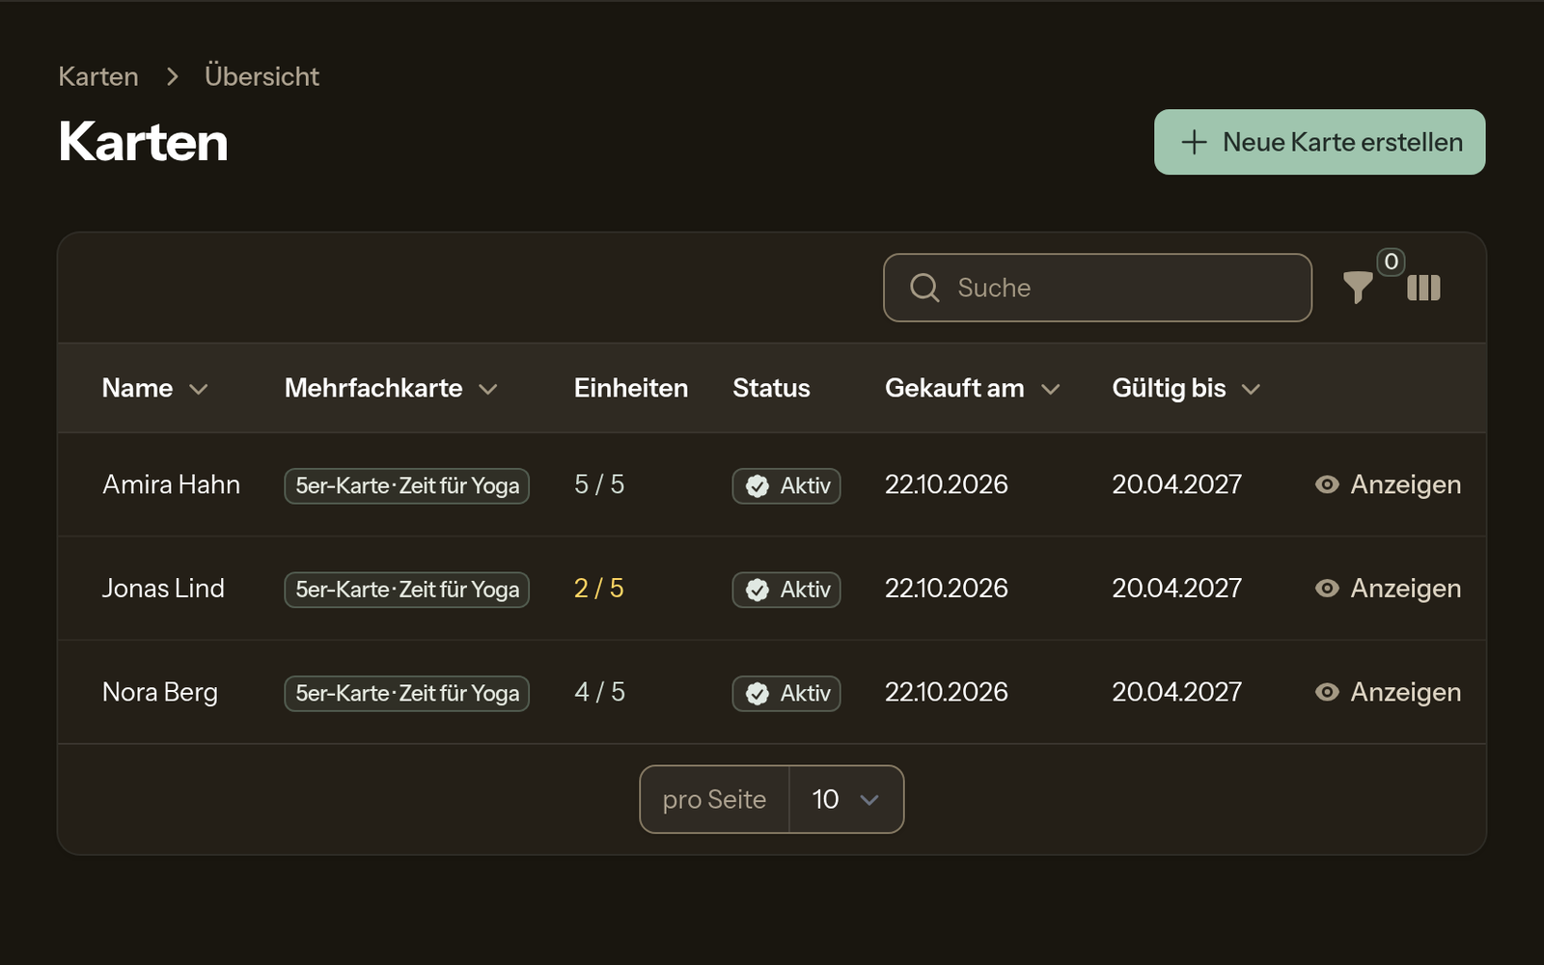Click the filter count badge 0

[1391, 262]
